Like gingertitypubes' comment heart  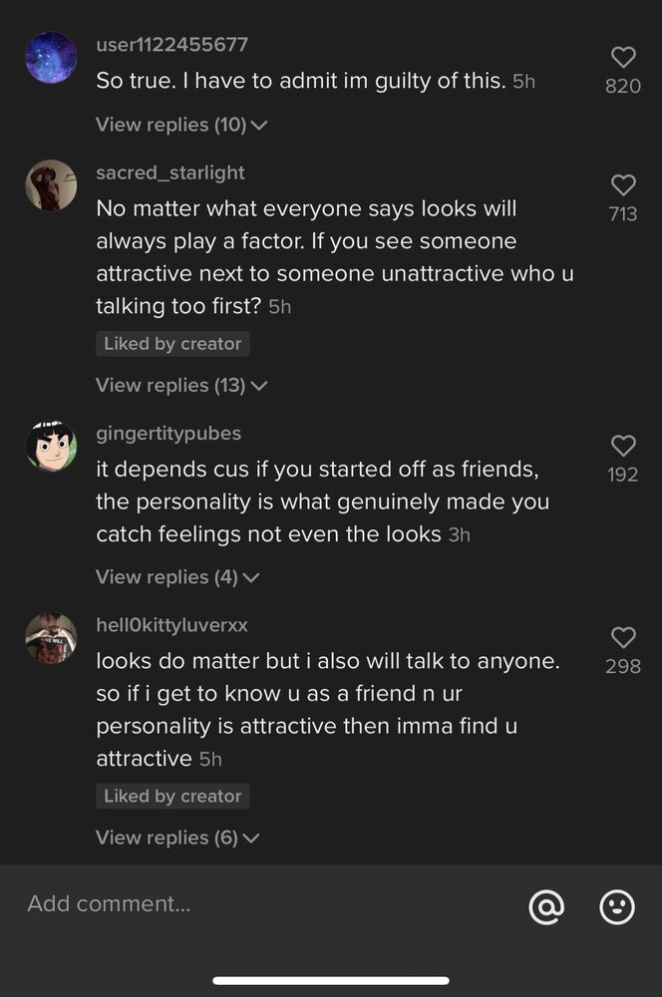click(623, 446)
